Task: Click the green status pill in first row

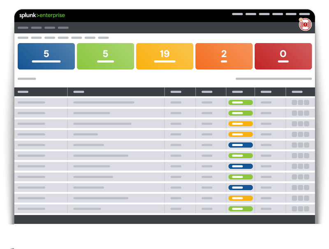Action: (241, 103)
